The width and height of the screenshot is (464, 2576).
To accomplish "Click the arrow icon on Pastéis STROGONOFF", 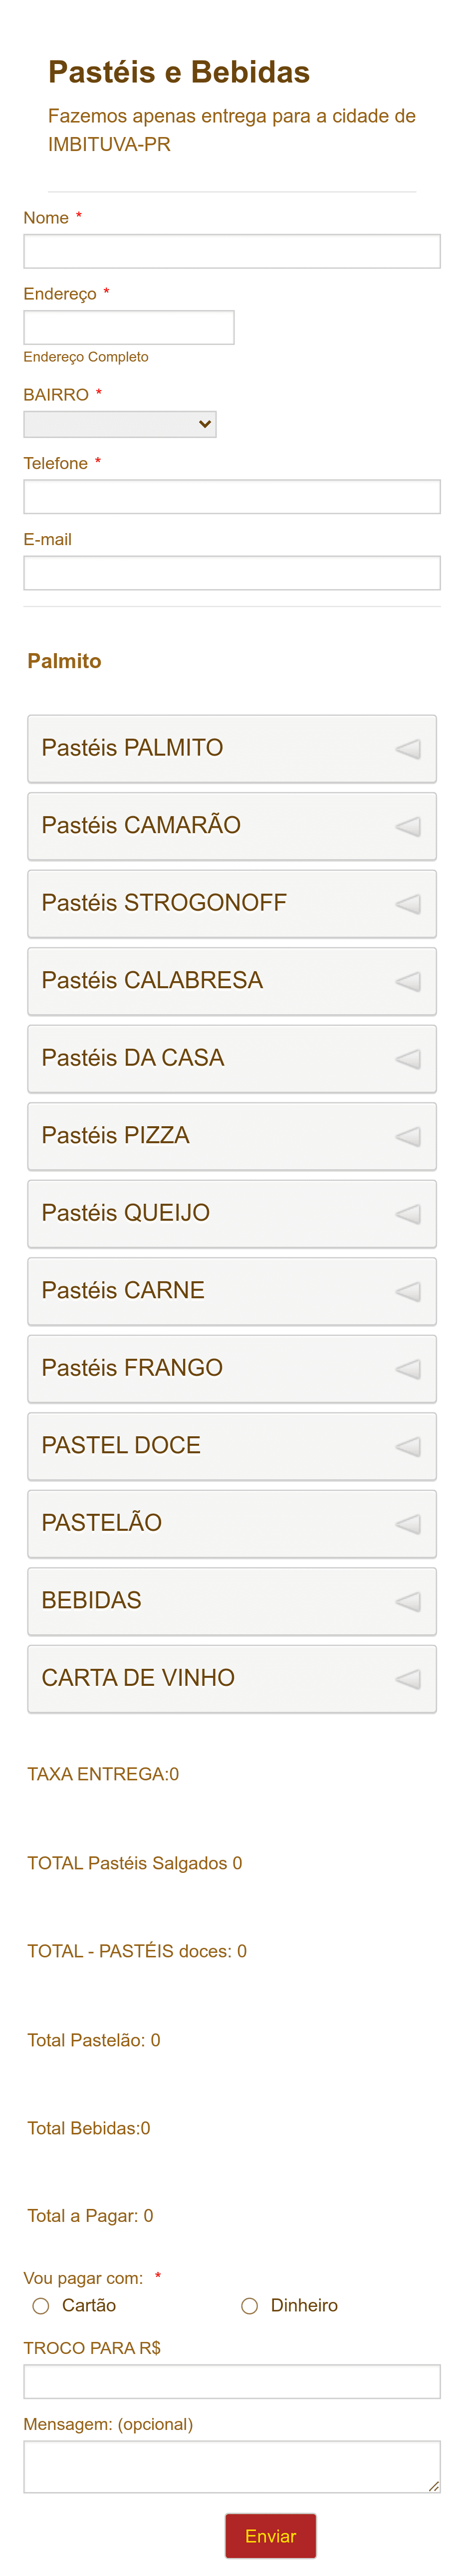I will point(407,903).
